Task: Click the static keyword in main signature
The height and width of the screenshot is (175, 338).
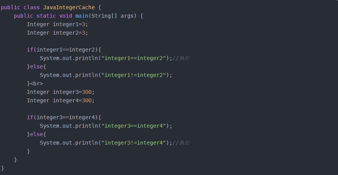Action: click(46, 16)
